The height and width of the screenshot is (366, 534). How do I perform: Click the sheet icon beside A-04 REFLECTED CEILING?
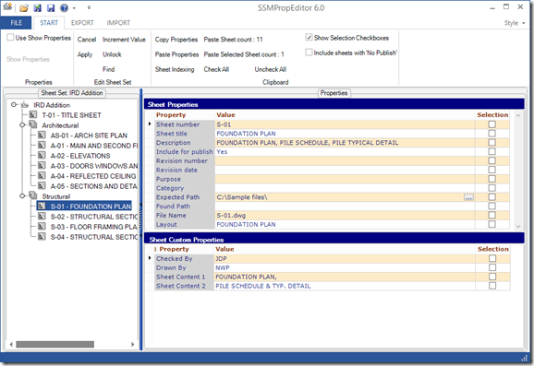[x=42, y=176]
